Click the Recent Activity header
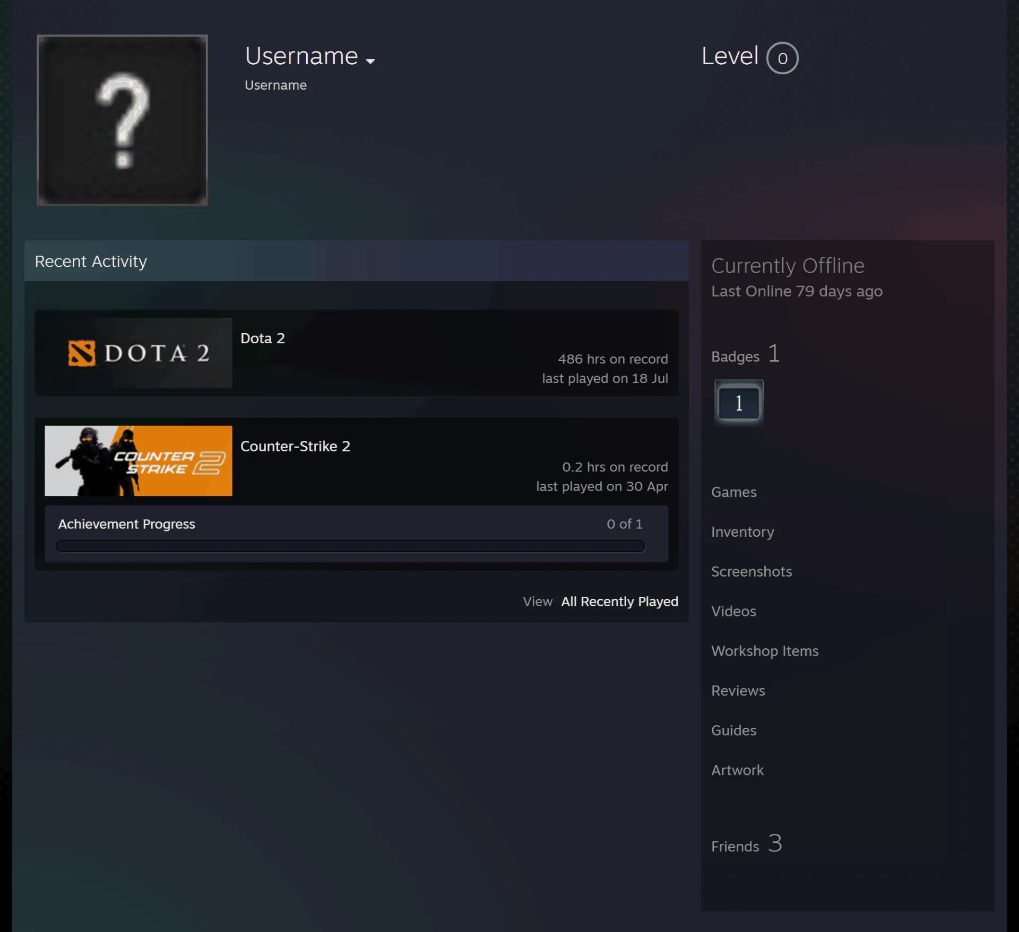Screen dimensions: 1019x932 click(356, 261)
